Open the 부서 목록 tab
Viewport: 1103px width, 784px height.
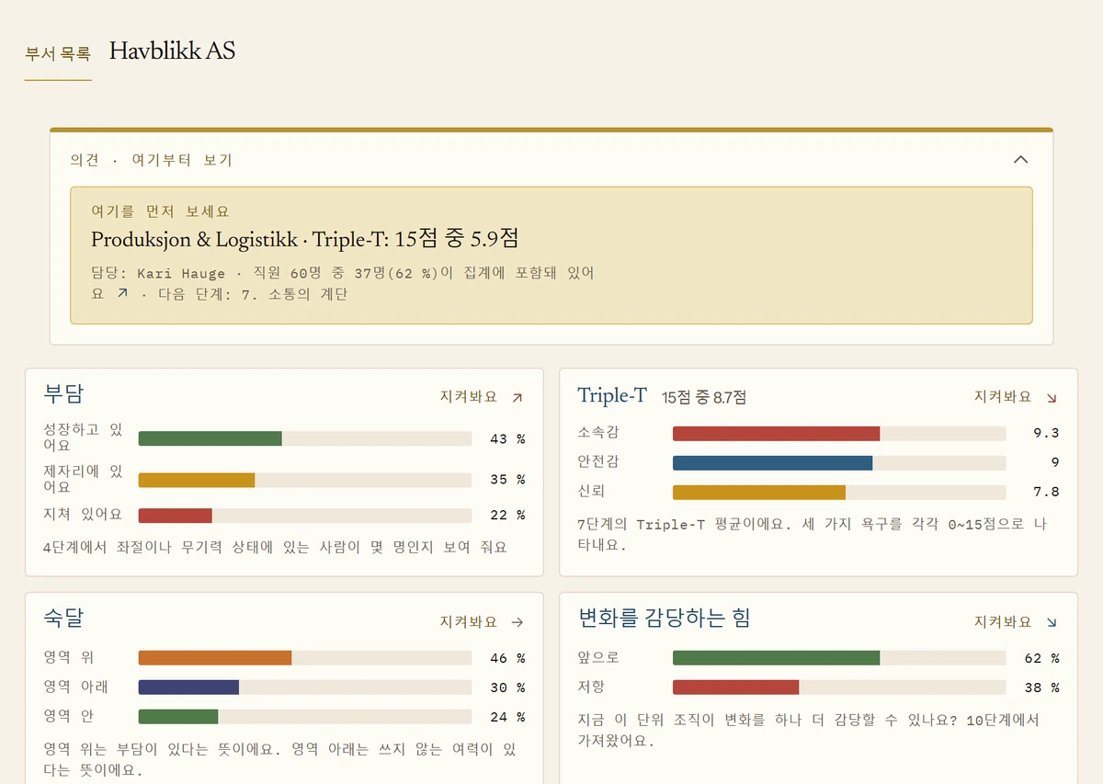coord(58,53)
